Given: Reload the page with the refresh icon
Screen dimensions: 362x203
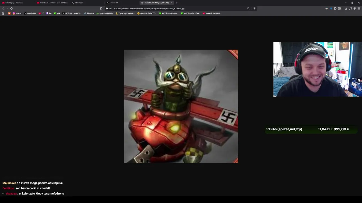Looking at the screenshot, I should (x=12, y=8).
